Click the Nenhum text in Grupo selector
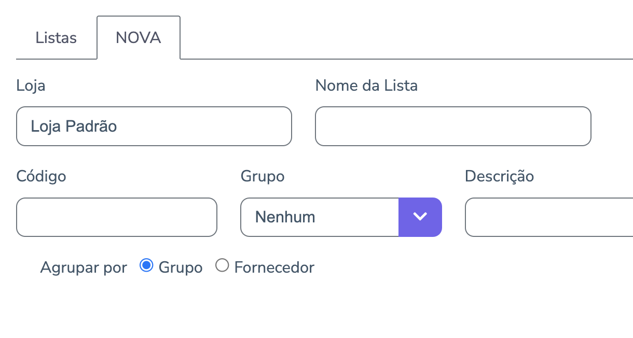The height and width of the screenshot is (338, 633). (285, 217)
